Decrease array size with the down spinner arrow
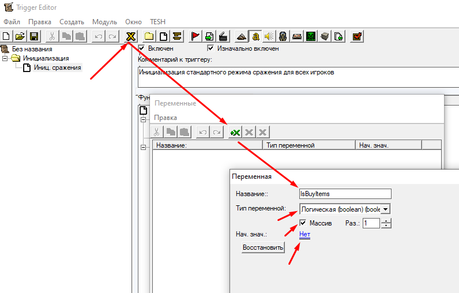The width and height of the screenshot is (459, 293). [x=386, y=226]
